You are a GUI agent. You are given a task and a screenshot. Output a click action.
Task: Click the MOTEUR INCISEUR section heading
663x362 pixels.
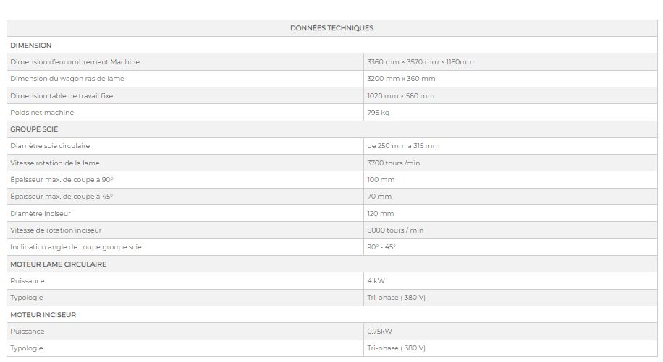tap(43, 315)
